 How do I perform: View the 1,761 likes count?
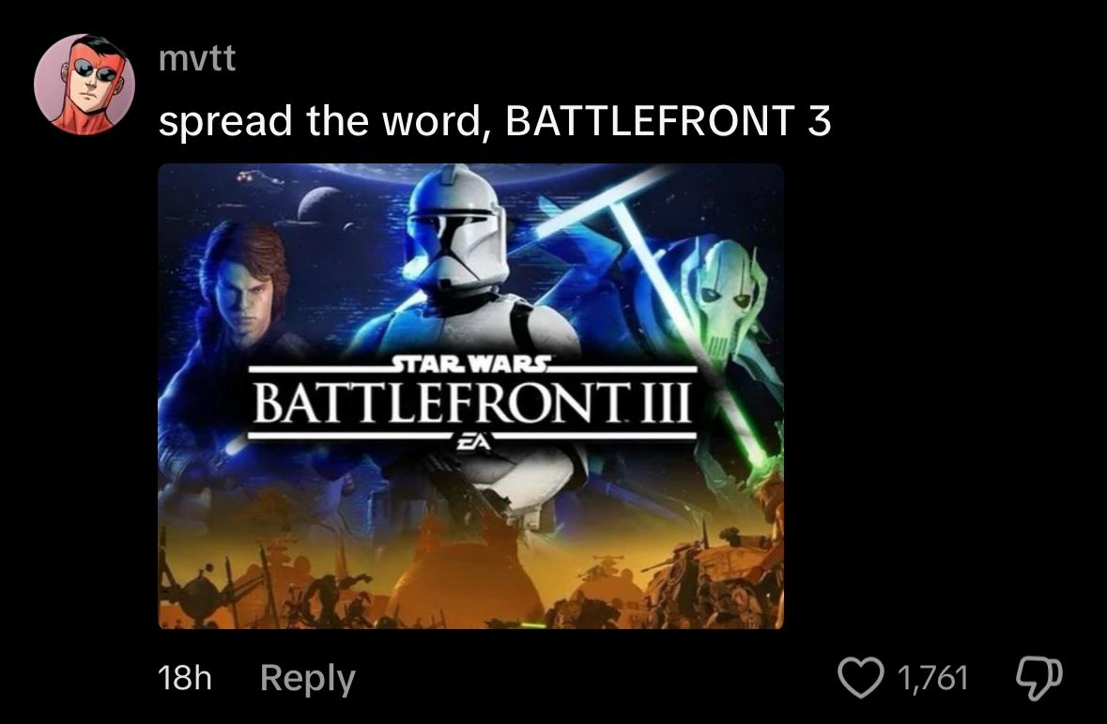932,678
